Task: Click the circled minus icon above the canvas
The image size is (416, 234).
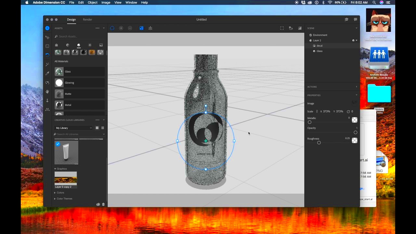Action: (x=130, y=28)
